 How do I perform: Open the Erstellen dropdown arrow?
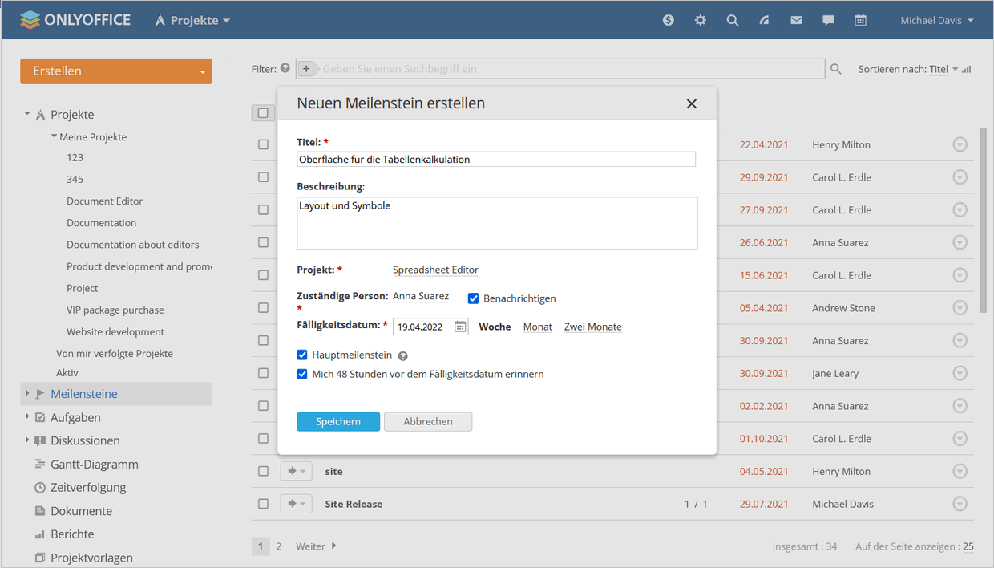202,72
